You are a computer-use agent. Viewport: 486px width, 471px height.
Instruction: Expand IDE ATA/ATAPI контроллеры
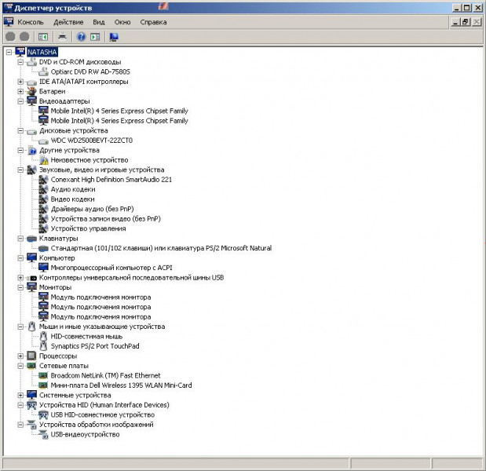pyautogui.click(x=20, y=82)
